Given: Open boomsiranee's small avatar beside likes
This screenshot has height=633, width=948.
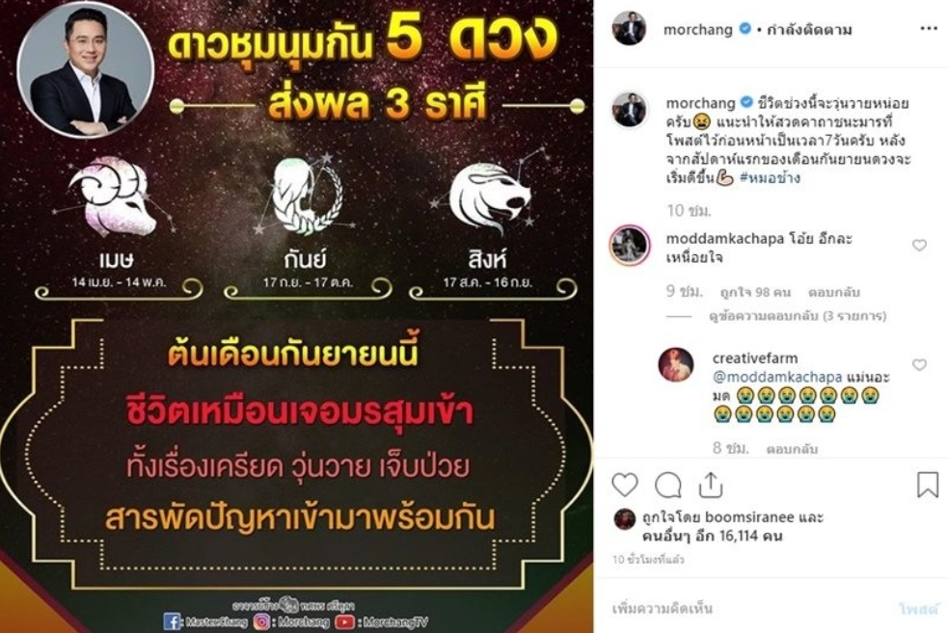Looking at the screenshot, I should point(625,519).
